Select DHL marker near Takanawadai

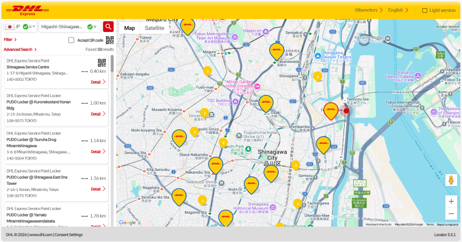click(277, 51)
